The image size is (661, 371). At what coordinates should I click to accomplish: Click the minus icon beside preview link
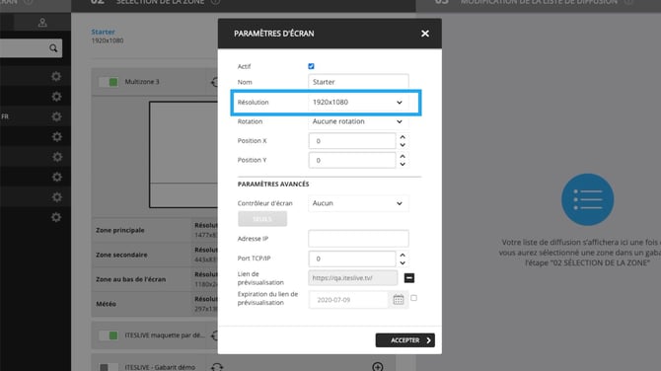[x=408, y=278]
